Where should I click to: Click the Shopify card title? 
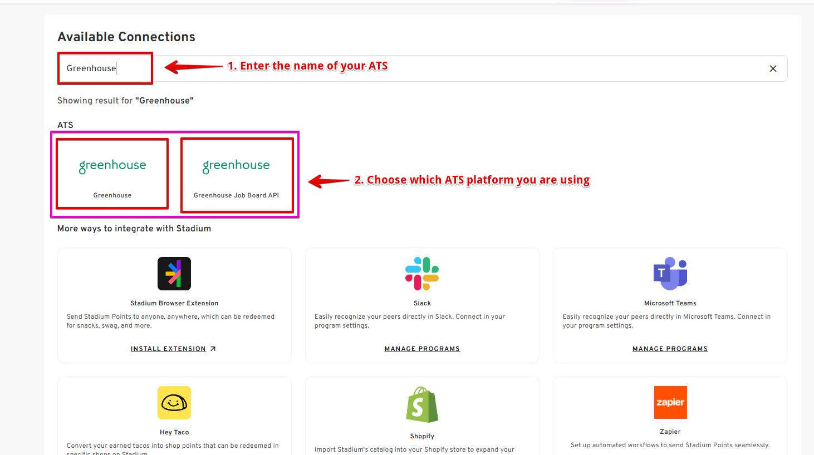tap(422, 436)
